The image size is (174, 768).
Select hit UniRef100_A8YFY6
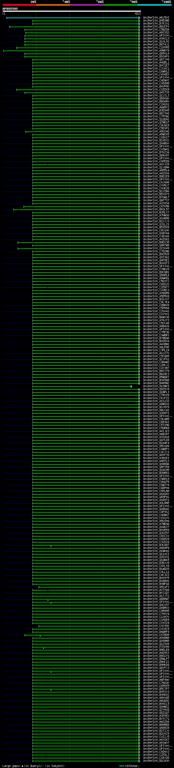[156, 455]
